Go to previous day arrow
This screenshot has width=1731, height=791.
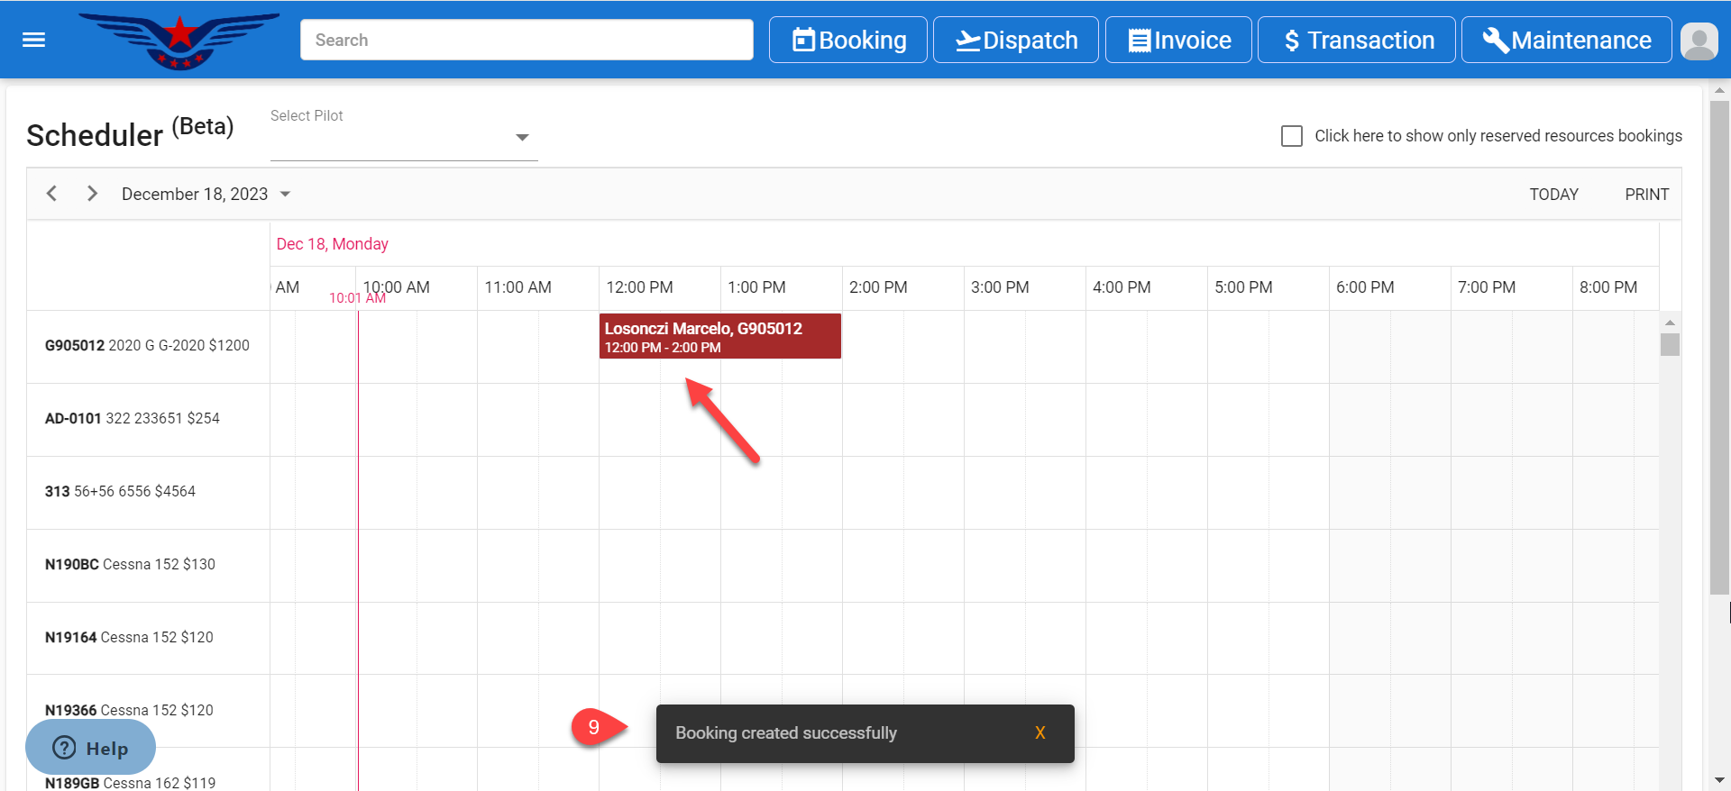click(x=52, y=194)
